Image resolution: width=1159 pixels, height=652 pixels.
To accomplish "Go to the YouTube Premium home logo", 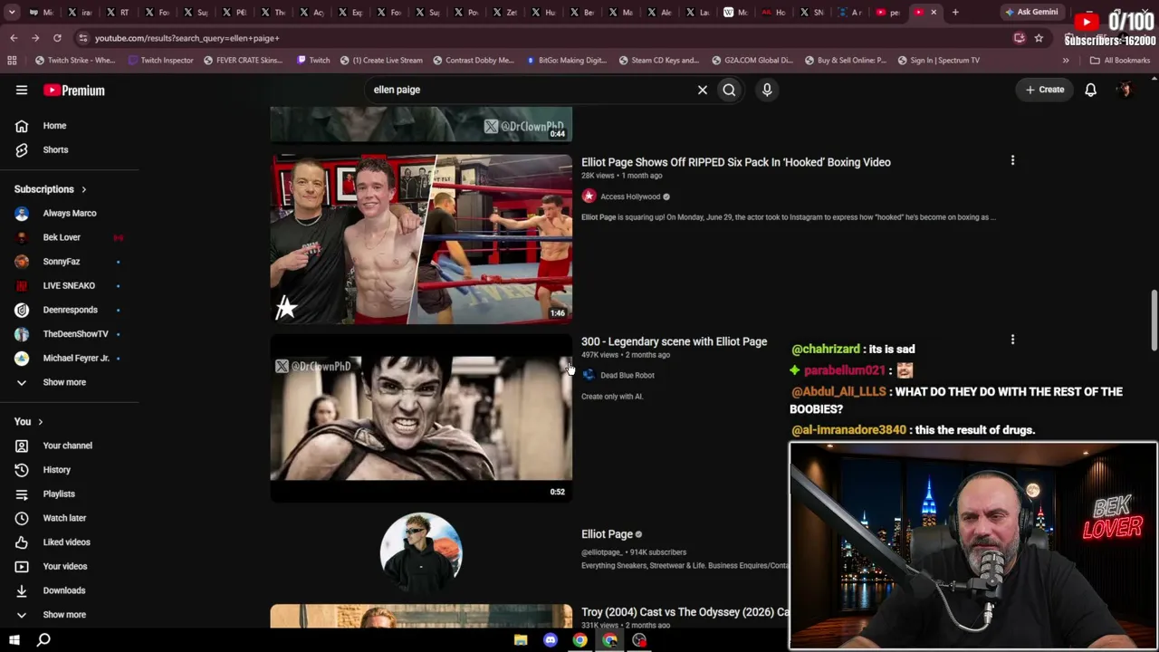I will click(x=74, y=91).
